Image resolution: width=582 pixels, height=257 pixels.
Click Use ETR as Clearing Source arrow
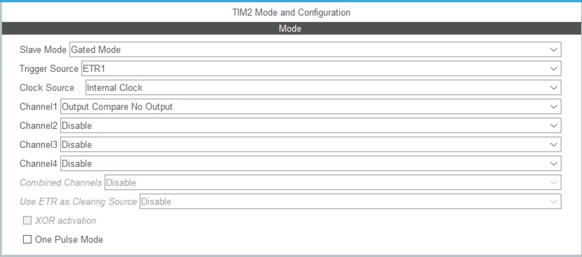tap(553, 202)
